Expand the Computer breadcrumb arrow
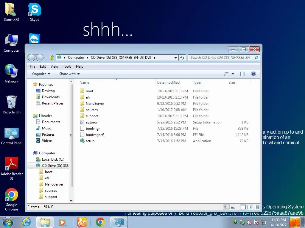This screenshot has height=228, width=305. coord(87,58)
